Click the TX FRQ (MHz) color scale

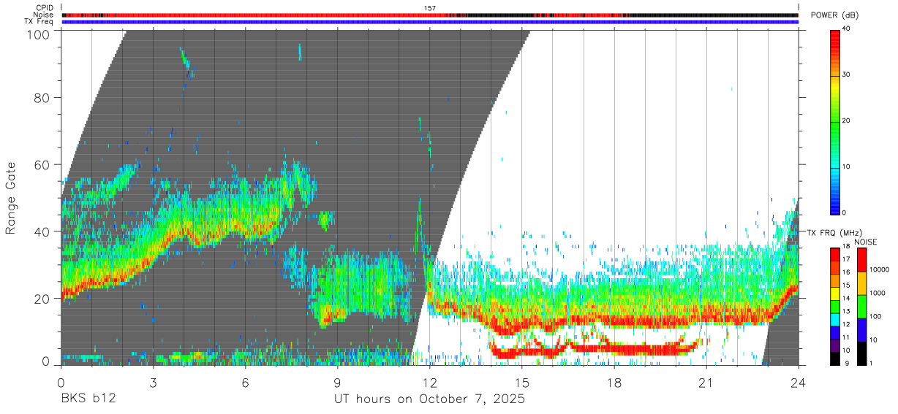pos(835,306)
